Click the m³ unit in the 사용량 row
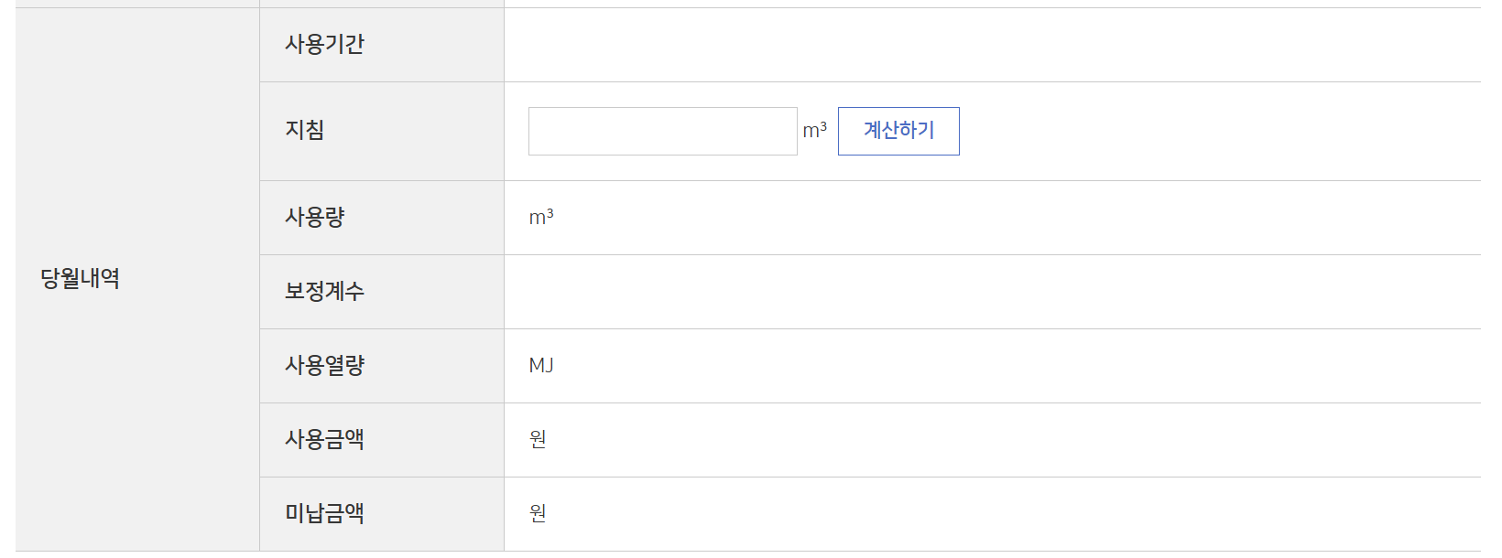 541,217
